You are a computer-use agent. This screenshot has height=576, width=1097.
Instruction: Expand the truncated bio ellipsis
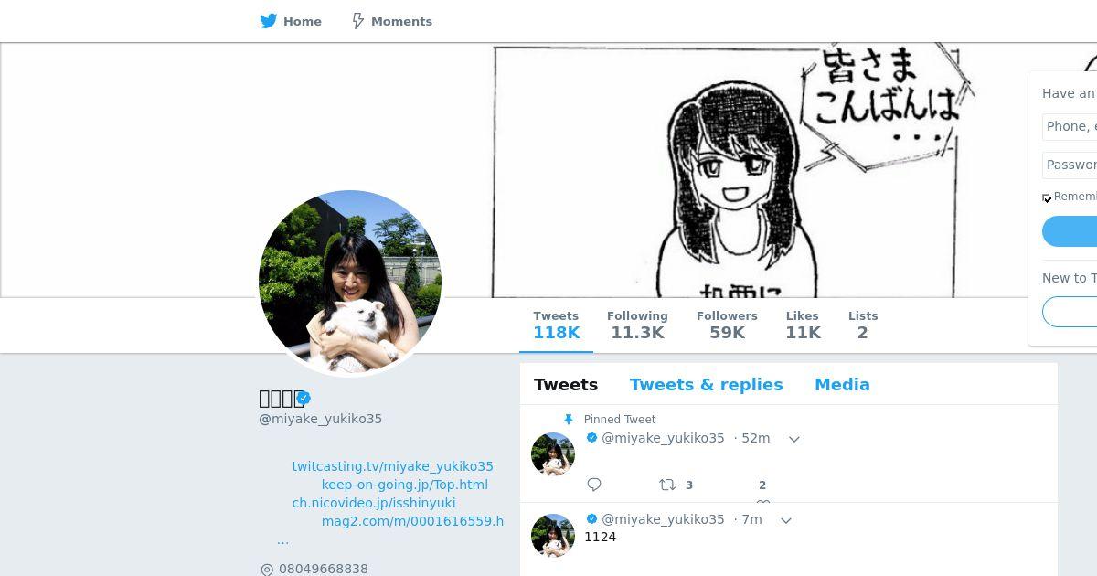point(282,540)
